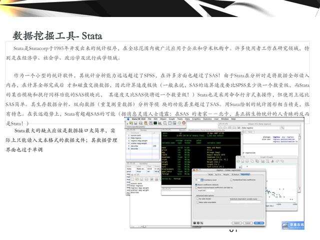Open the Help menu
The width and height of the screenshot is (320, 240).
(233, 119)
